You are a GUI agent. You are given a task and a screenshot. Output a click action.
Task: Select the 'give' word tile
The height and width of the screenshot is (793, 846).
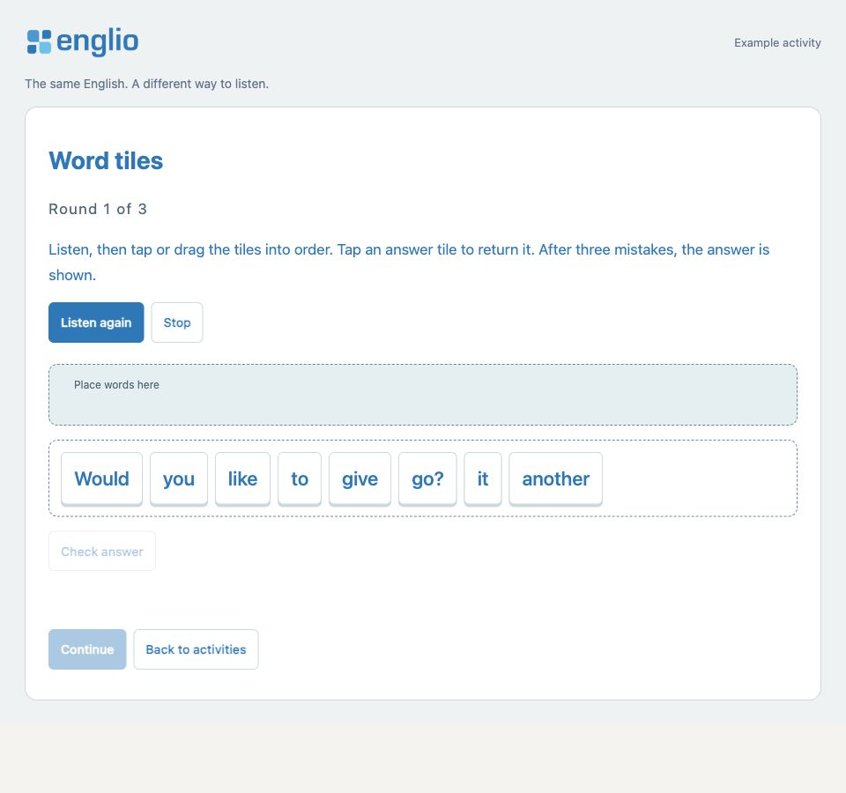point(360,479)
